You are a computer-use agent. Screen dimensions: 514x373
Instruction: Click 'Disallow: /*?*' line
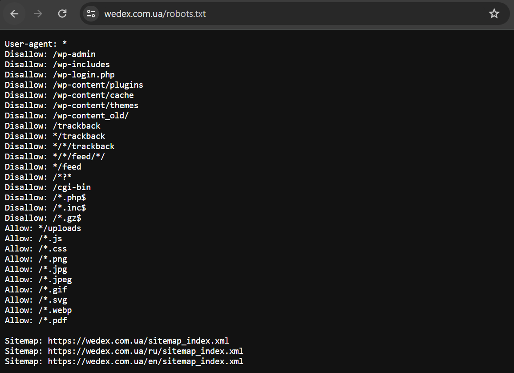(38, 177)
